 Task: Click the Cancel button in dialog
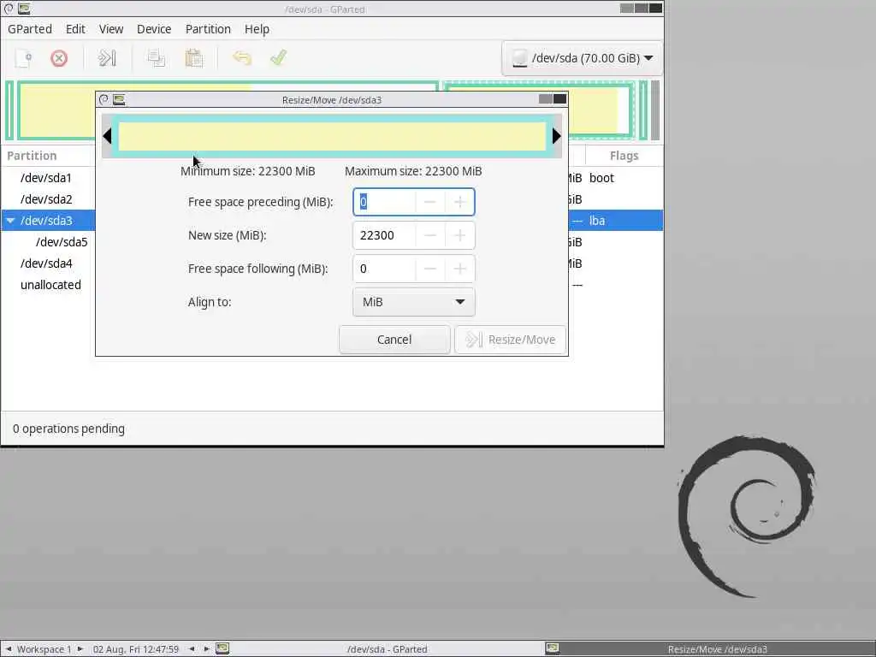tap(394, 340)
